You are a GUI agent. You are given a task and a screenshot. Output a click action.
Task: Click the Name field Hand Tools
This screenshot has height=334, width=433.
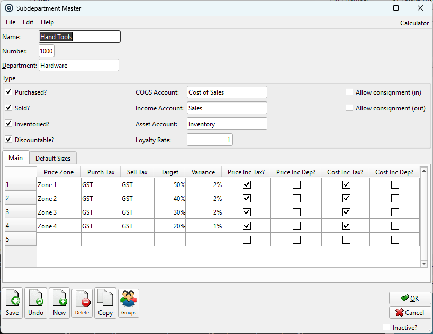click(79, 36)
